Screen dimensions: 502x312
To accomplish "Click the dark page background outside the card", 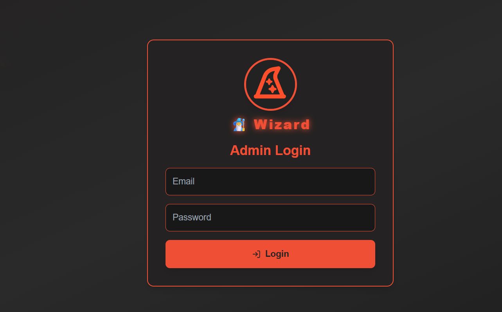I will click(x=70, y=157).
